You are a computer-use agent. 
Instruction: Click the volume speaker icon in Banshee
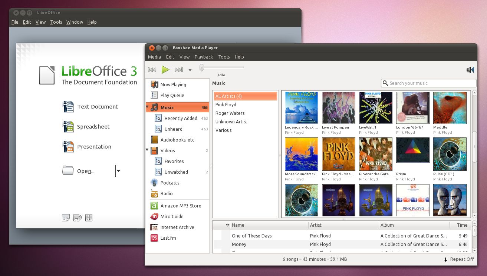[x=470, y=70]
